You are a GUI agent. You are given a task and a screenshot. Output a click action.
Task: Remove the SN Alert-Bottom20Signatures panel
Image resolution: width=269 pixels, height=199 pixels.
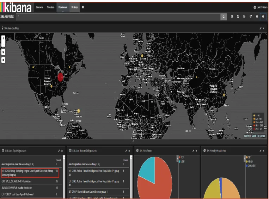[x=129, y=151]
